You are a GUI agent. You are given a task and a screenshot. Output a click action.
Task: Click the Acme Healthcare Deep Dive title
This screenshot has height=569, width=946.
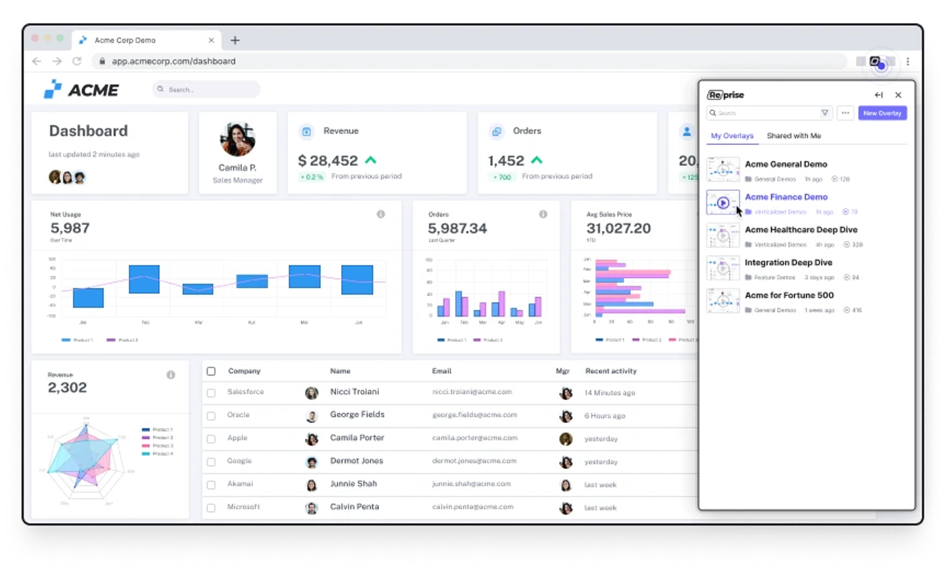[801, 230]
